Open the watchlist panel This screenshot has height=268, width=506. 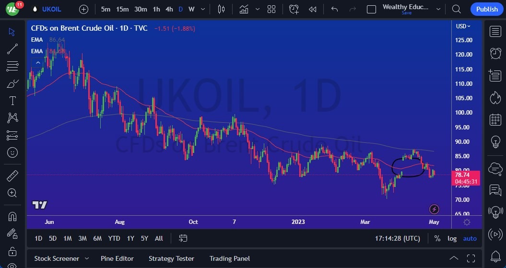(x=495, y=32)
